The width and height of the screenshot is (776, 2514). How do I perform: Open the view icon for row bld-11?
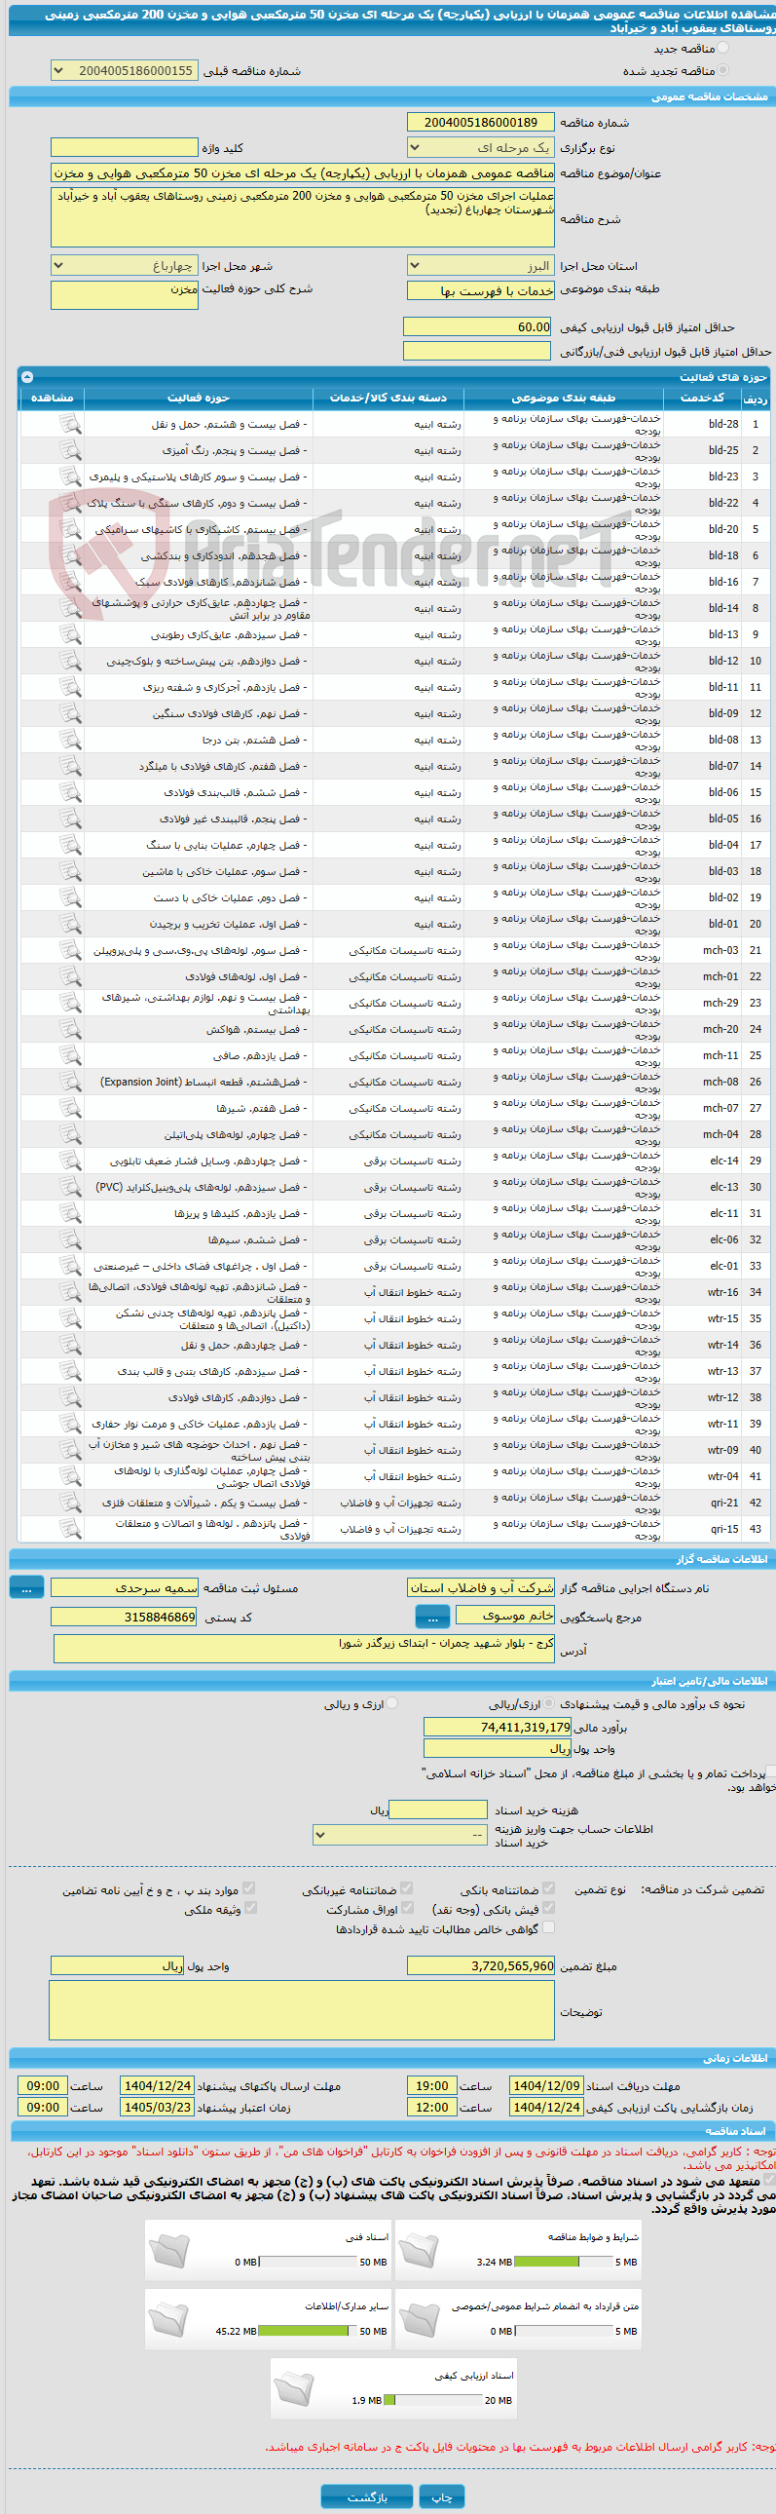click(69, 687)
